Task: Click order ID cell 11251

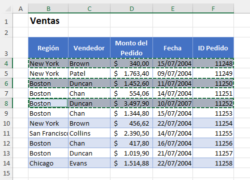Action: [213, 93]
